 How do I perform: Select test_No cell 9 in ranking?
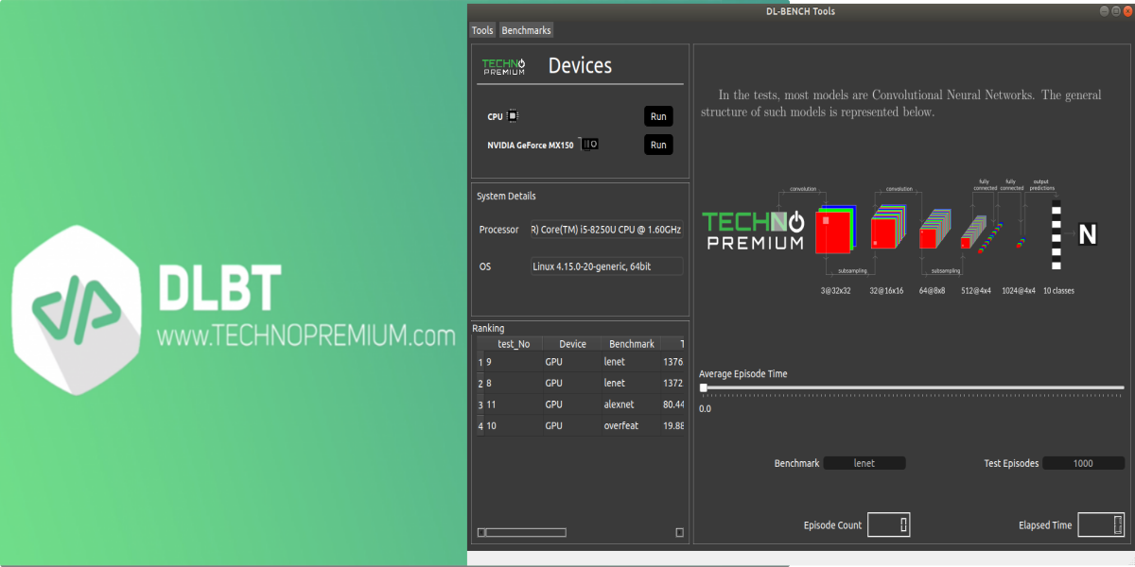(x=514, y=362)
